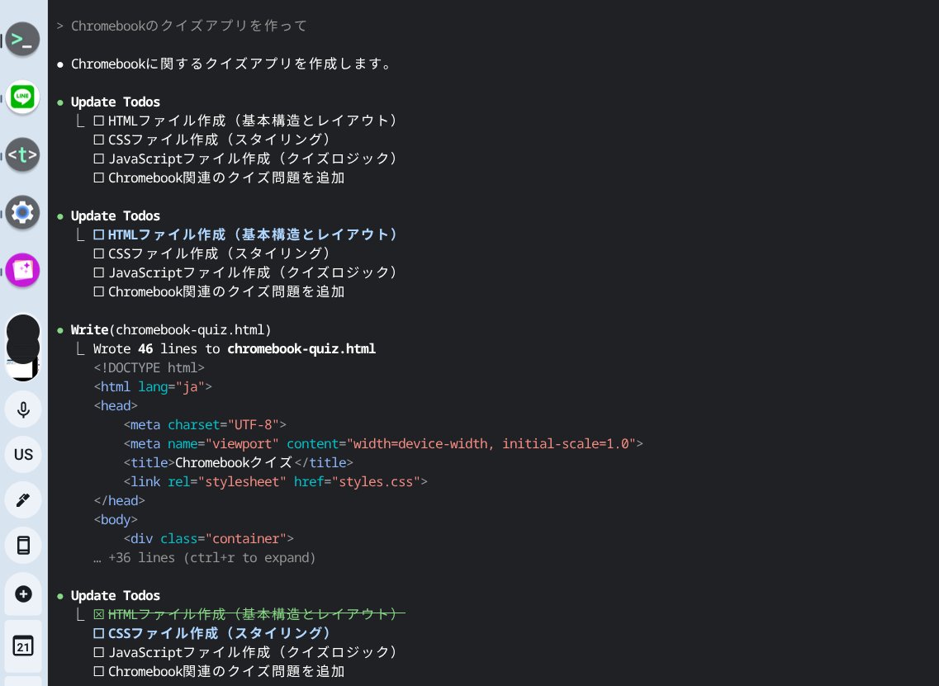Image resolution: width=939 pixels, height=686 pixels.
Task: Click the <title>Chromebookクイズ</title> line
Action: [x=239, y=463]
